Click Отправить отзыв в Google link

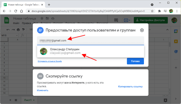50,61
